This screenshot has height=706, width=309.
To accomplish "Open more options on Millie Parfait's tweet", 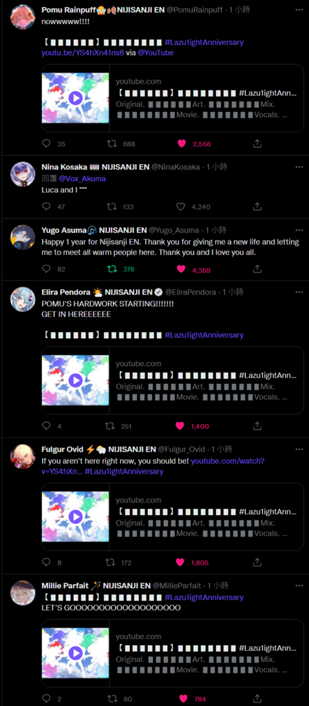I will 299,586.
